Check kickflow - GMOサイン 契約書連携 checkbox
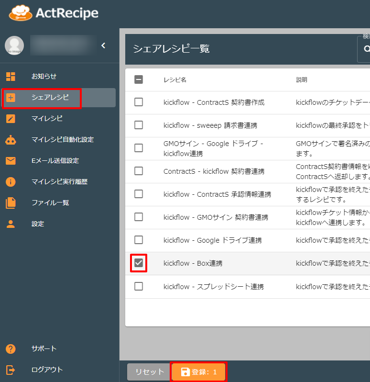This screenshot has width=370, height=382. 139,217
